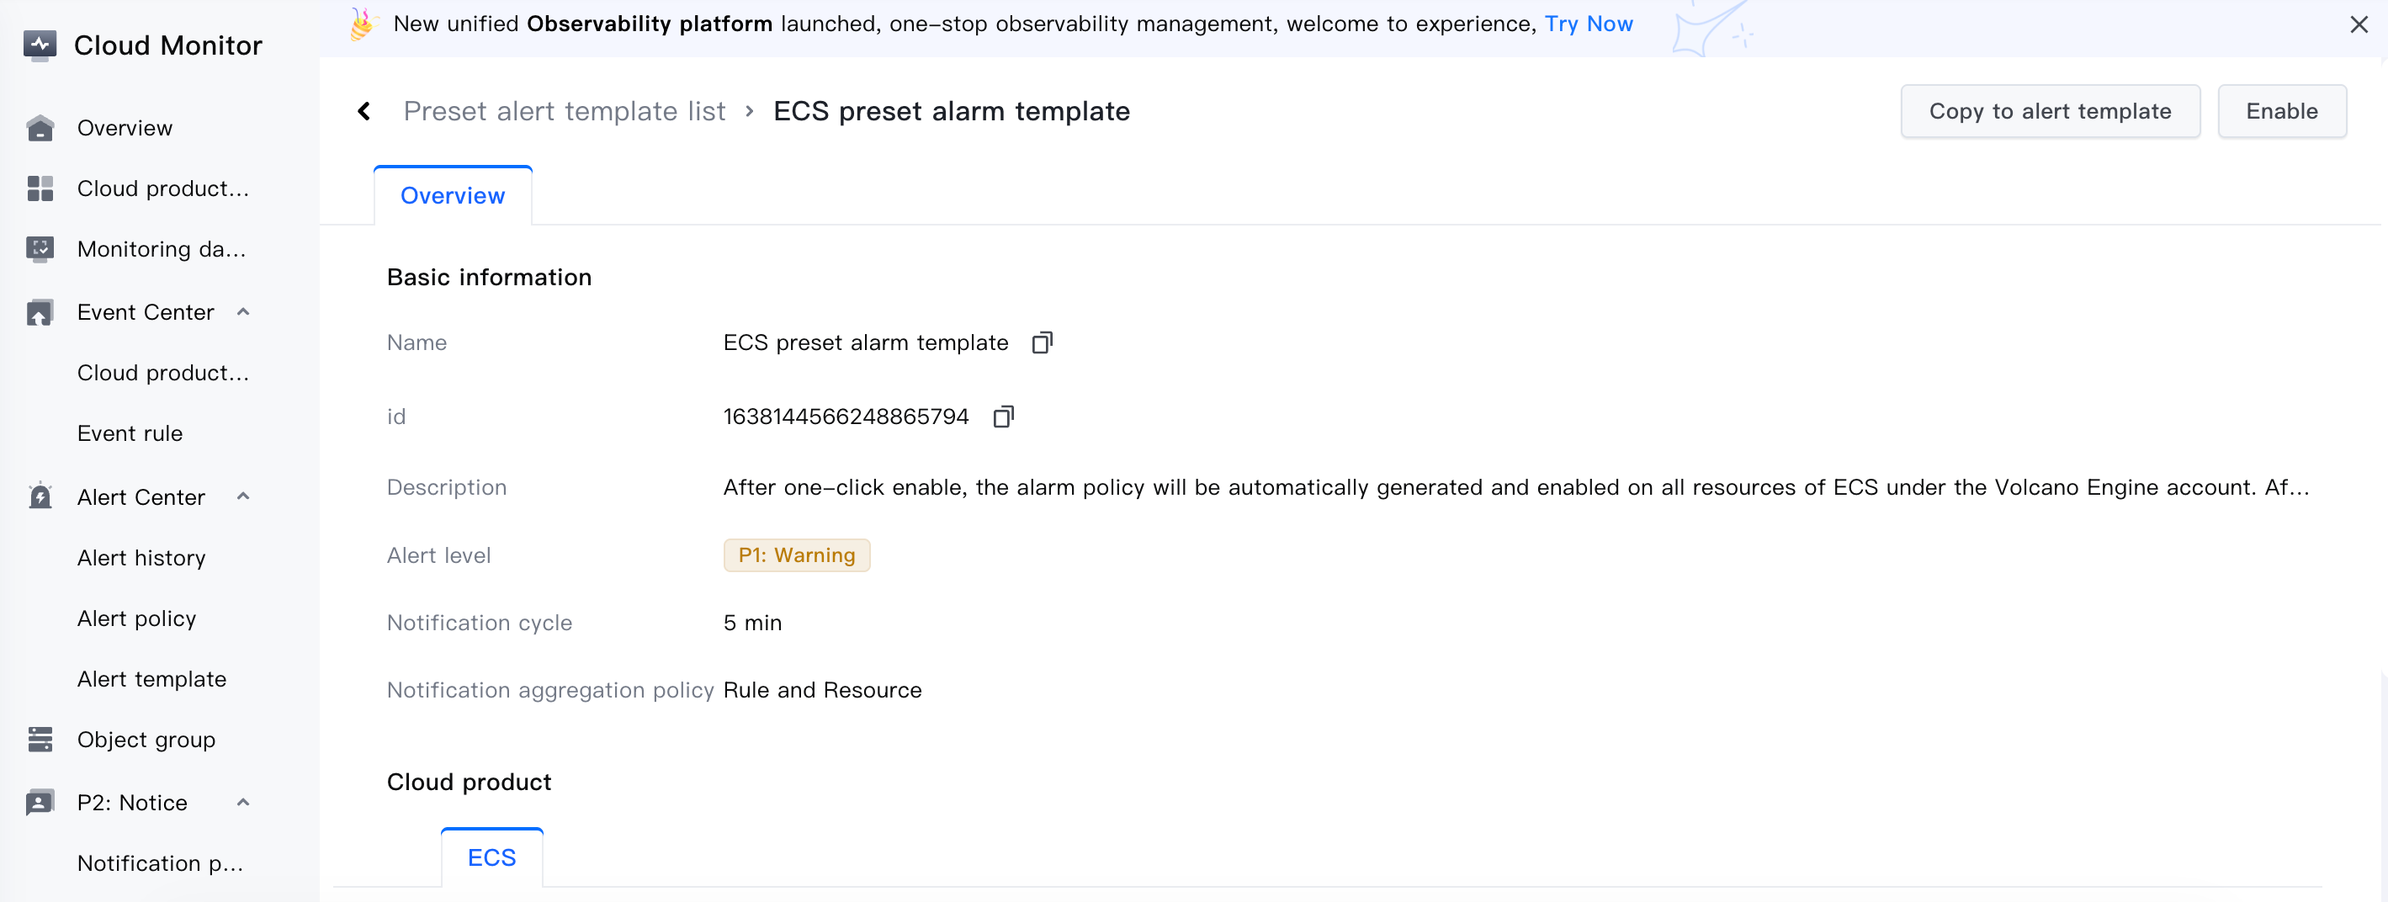Click Copy to alert template button
This screenshot has height=902, width=2388.
[x=2050, y=111]
